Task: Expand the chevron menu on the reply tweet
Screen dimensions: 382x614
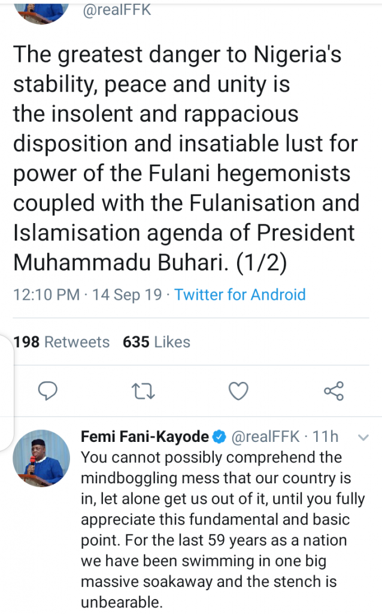Action: click(x=363, y=438)
